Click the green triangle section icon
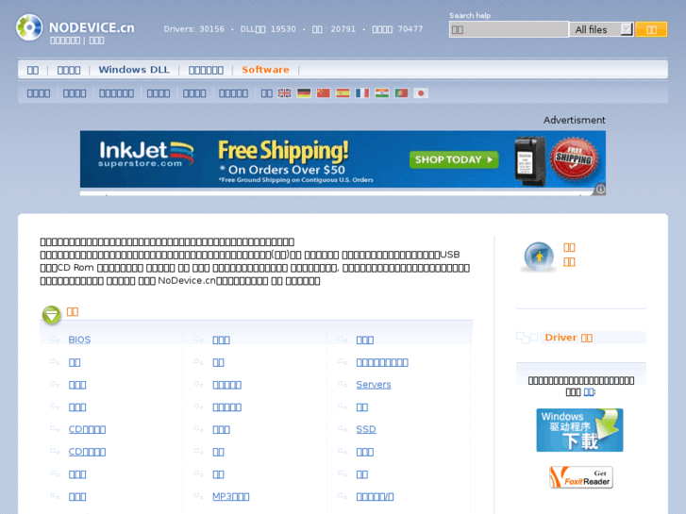Image resolution: width=686 pixels, height=514 pixels. tap(51, 314)
